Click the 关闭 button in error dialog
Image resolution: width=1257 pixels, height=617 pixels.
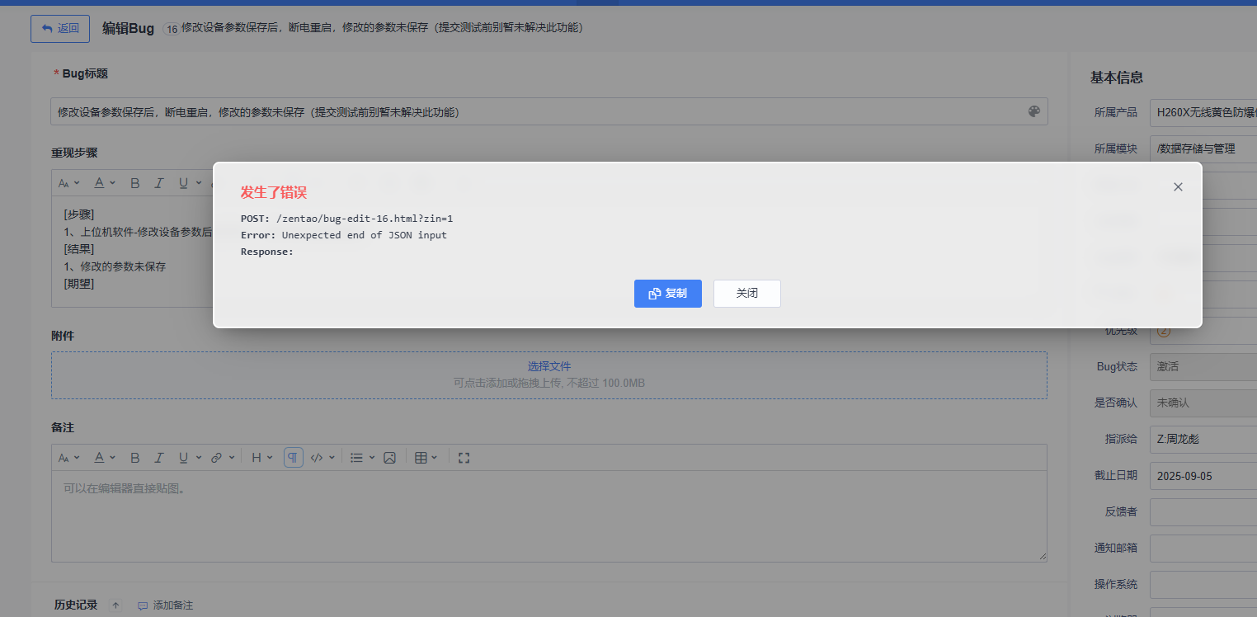point(746,294)
